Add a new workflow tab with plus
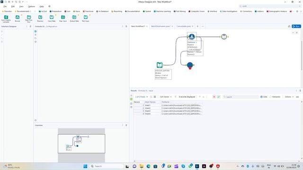This screenshot has width=303, height=170. (197, 26)
